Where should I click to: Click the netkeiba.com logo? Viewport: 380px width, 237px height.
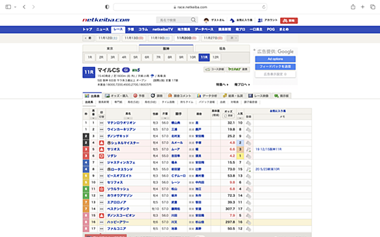106,20
